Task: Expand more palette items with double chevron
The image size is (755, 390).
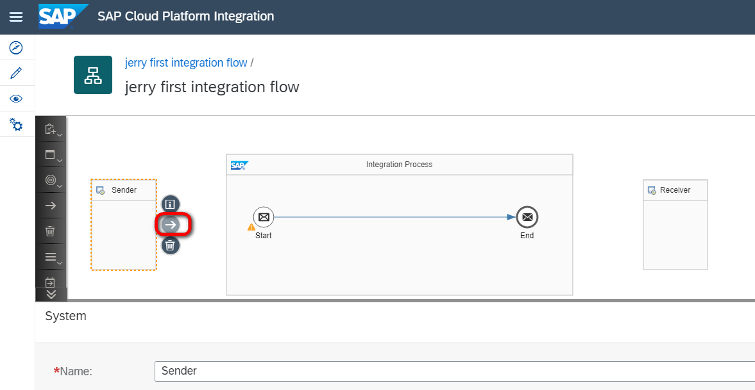Action: coord(51,294)
